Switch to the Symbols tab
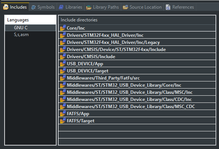This screenshot has width=219, height=149. coord(43,7)
